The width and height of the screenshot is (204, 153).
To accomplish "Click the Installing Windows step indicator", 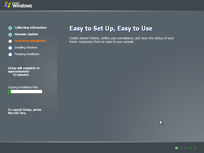I will tap(10, 48).
